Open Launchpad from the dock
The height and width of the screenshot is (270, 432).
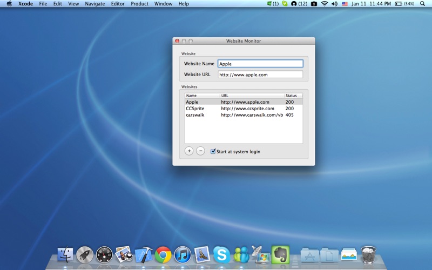point(85,254)
